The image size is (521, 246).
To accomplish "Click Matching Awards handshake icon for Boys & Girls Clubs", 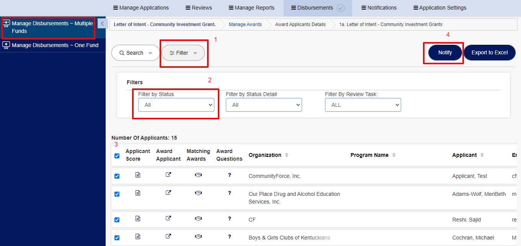I will tap(198, 237).
